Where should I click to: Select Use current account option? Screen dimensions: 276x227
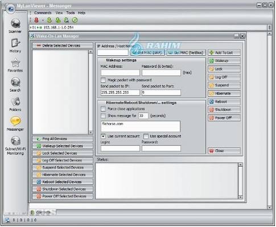click(103, 136)
